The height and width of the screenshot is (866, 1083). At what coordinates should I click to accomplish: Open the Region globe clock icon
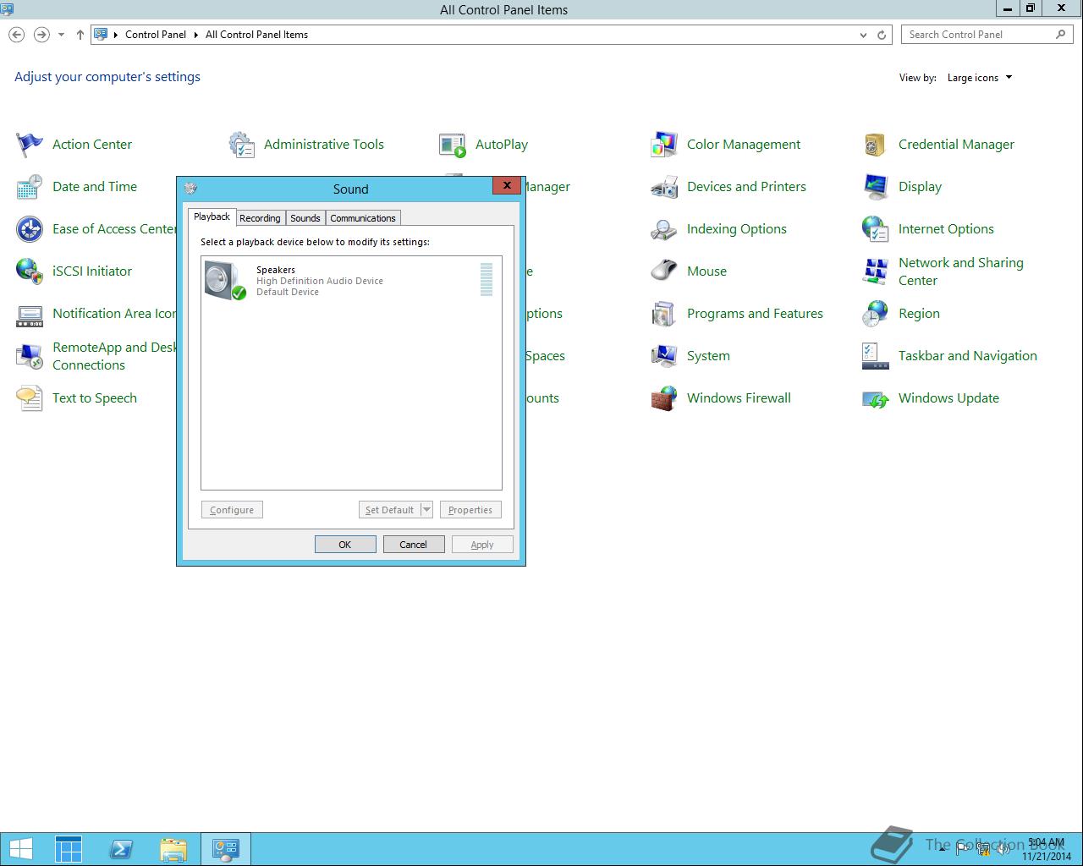(x=876, y=314)
